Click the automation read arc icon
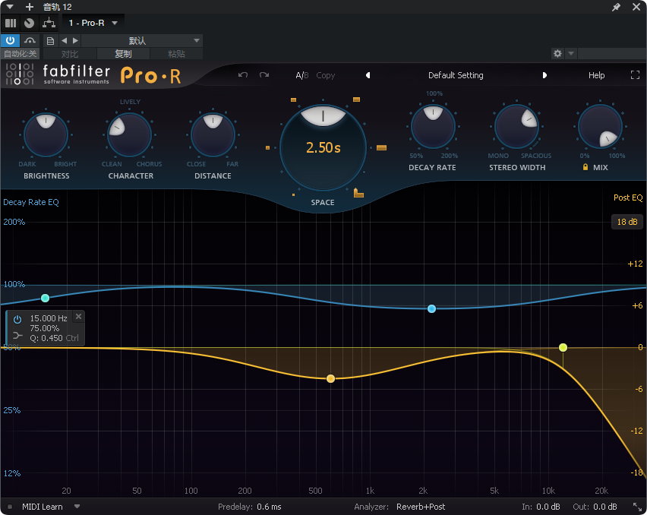This screenshot has height=515, width=647. point(30,40)
